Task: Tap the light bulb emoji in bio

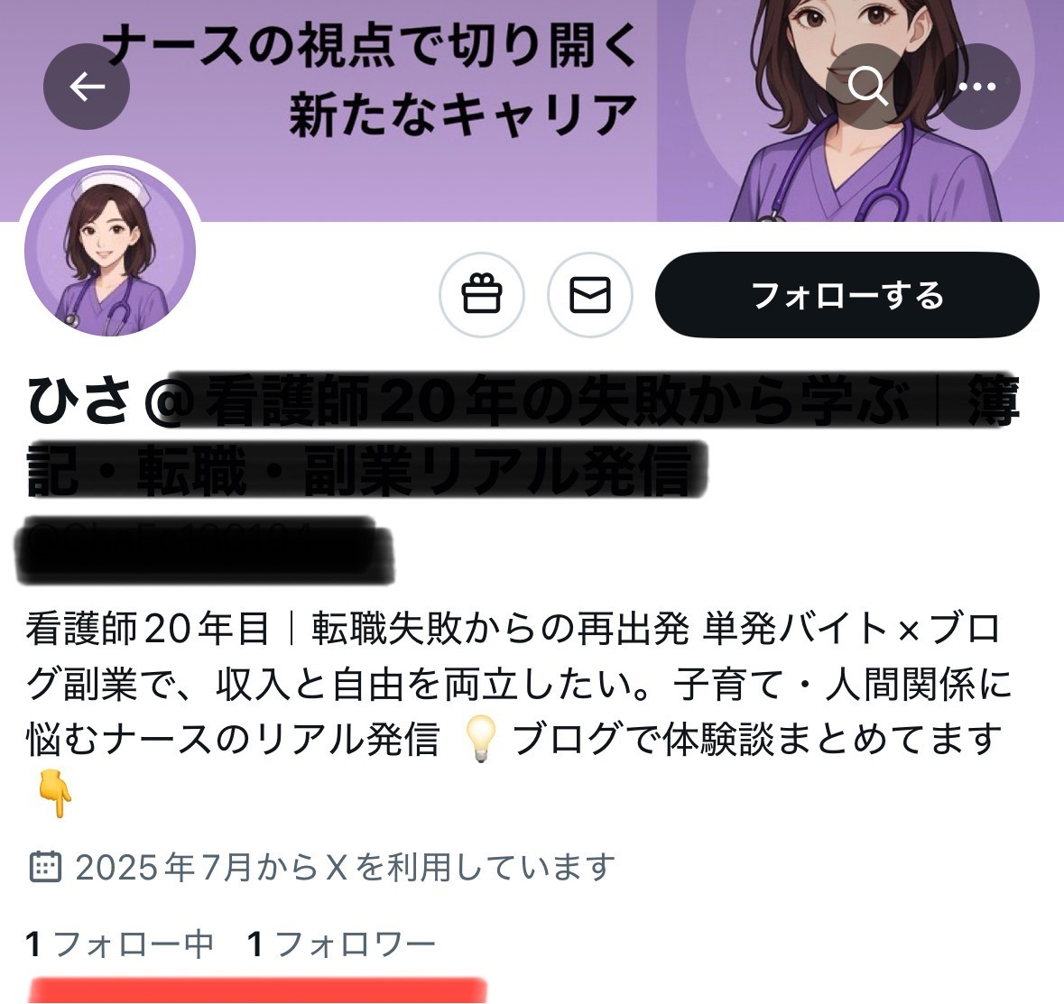Action: 480,740
